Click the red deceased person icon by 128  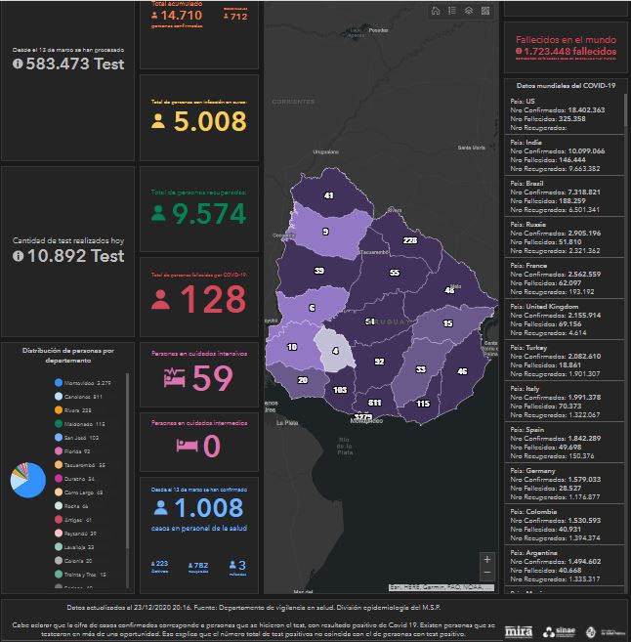161,301
